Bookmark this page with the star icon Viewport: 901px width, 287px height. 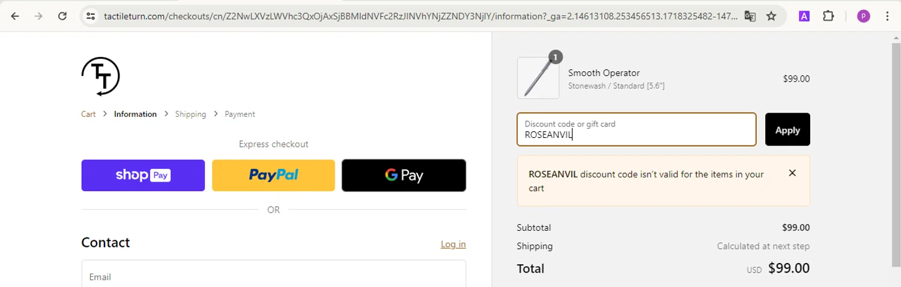click(771, 16)
